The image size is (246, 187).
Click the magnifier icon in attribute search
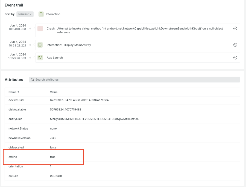33,80
